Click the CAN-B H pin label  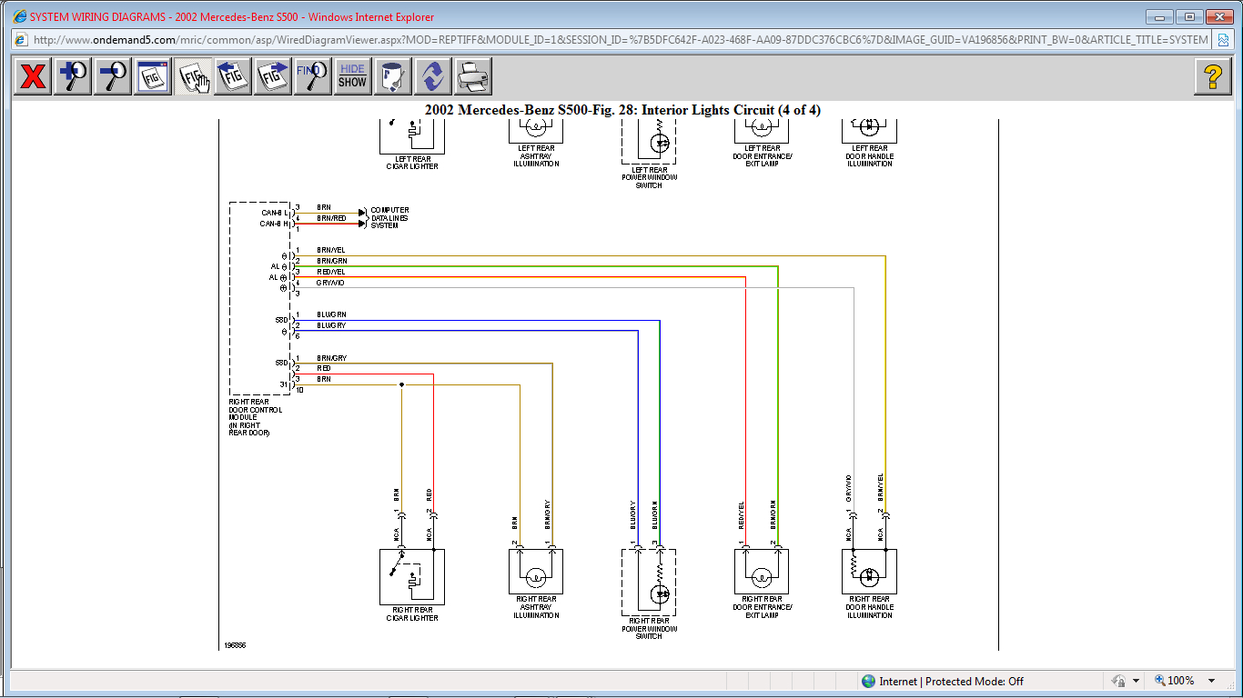[274, 224]
